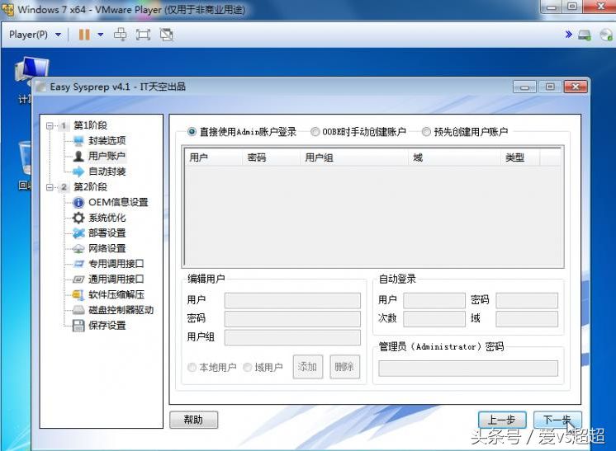Click the VMware full screen icon

click(x=143, y=35)
